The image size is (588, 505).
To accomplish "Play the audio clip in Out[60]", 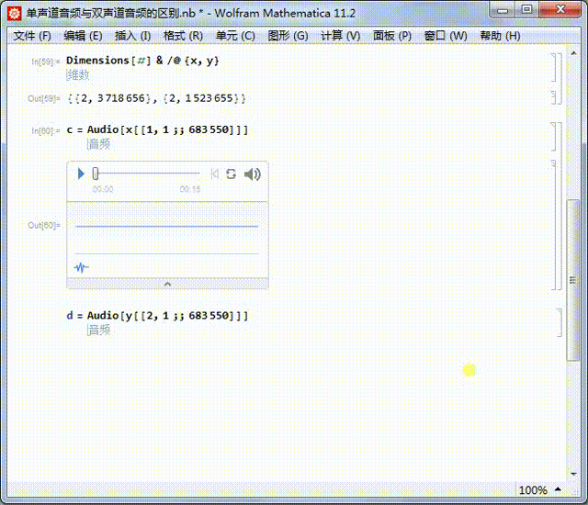I will (81, 174).
